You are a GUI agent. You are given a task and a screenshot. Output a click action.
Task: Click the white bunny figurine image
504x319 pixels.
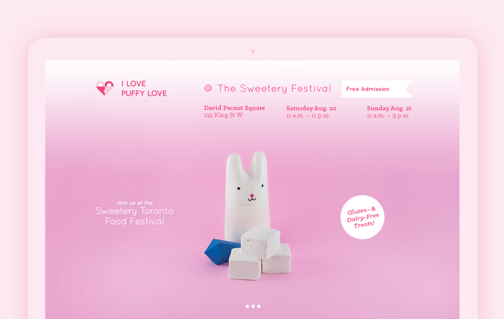[247, 195]
